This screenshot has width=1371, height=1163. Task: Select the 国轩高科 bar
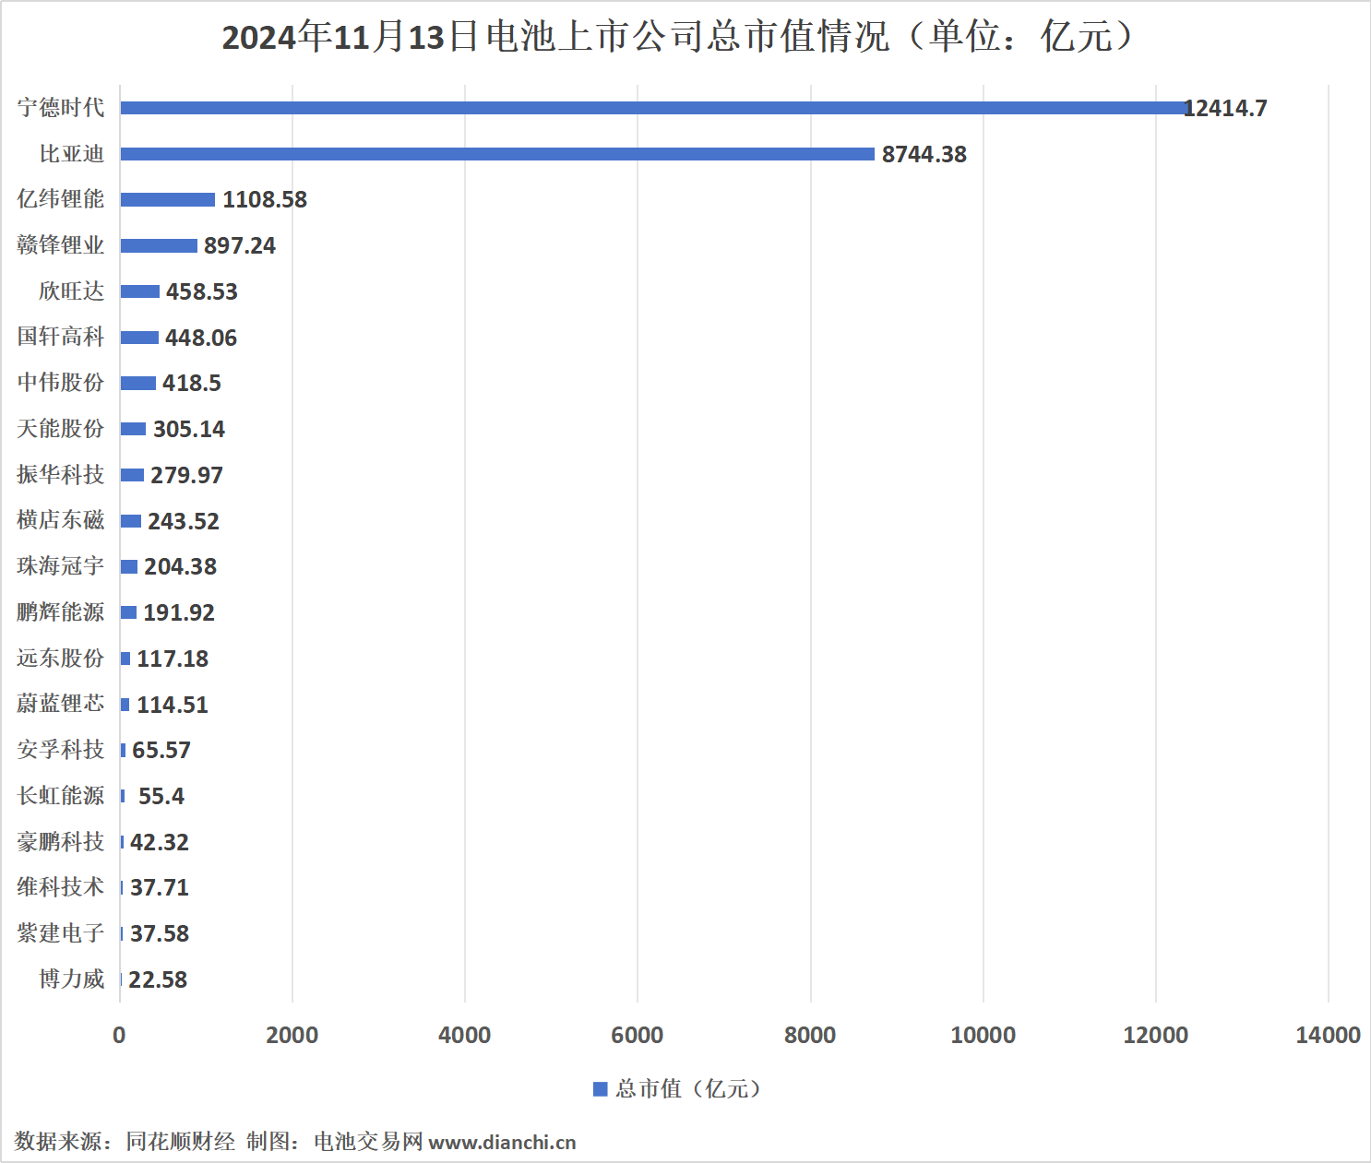(139, 338)
